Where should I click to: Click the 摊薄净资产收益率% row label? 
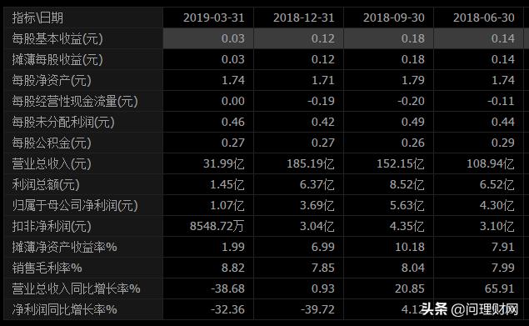coord(64,248)
